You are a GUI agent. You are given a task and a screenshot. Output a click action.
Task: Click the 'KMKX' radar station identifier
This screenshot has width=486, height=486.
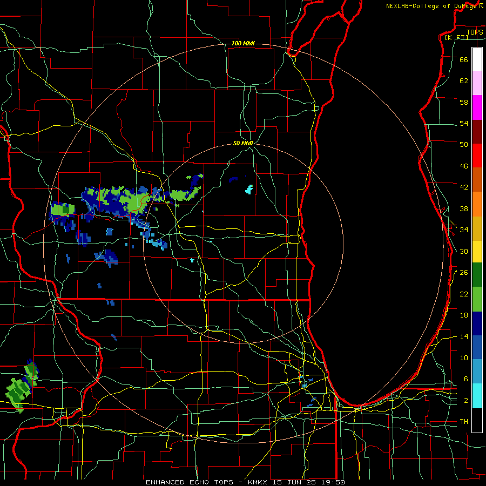pos(259,482)
